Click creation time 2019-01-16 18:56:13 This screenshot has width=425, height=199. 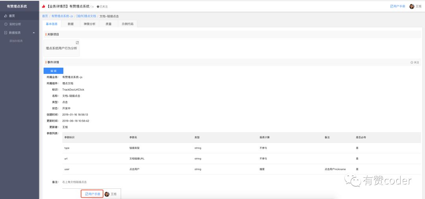75,114
